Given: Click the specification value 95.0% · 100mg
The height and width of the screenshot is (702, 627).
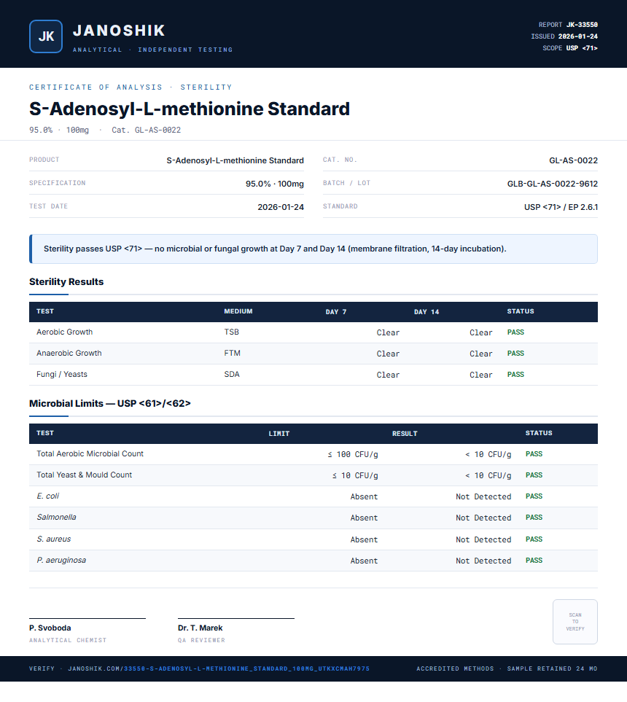Looking at the screenshot, I should pos(275,184).
